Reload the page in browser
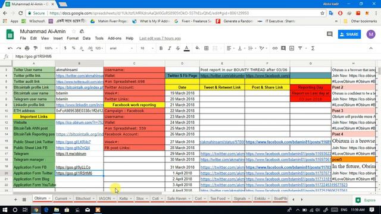The height and width of the screenshot is (214, 381). tap(21, 13)
